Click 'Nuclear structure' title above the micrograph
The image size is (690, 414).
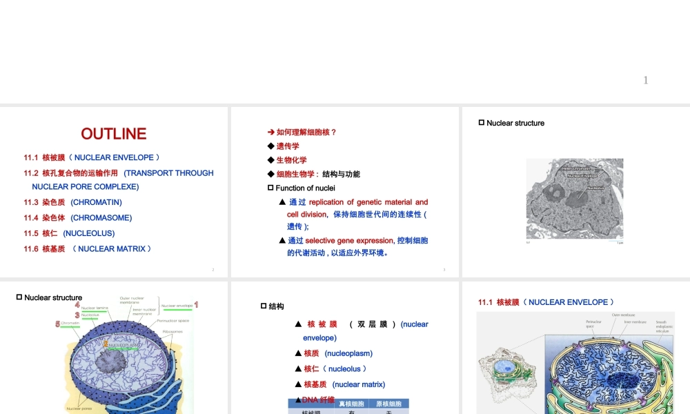coord(511,124)
